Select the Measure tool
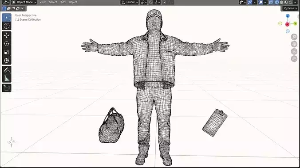 [7, 78]
